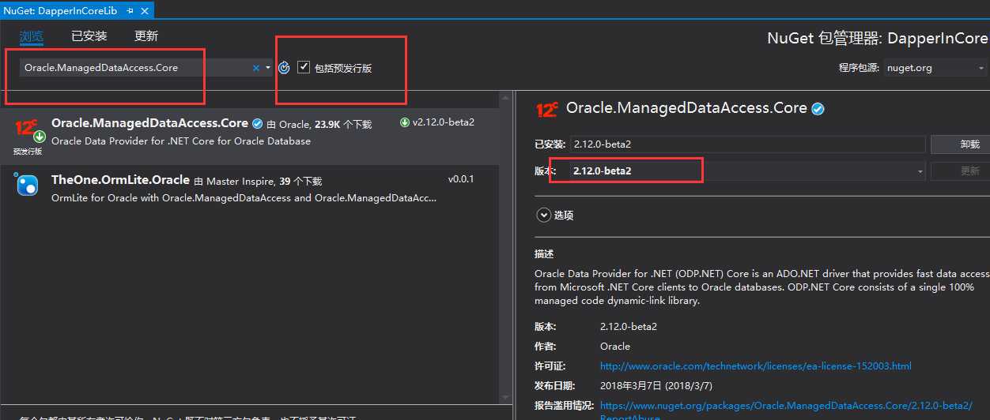This screenshot has height=420, width=990.
Task: Switch to the 更新 tab
Action: 146,36
